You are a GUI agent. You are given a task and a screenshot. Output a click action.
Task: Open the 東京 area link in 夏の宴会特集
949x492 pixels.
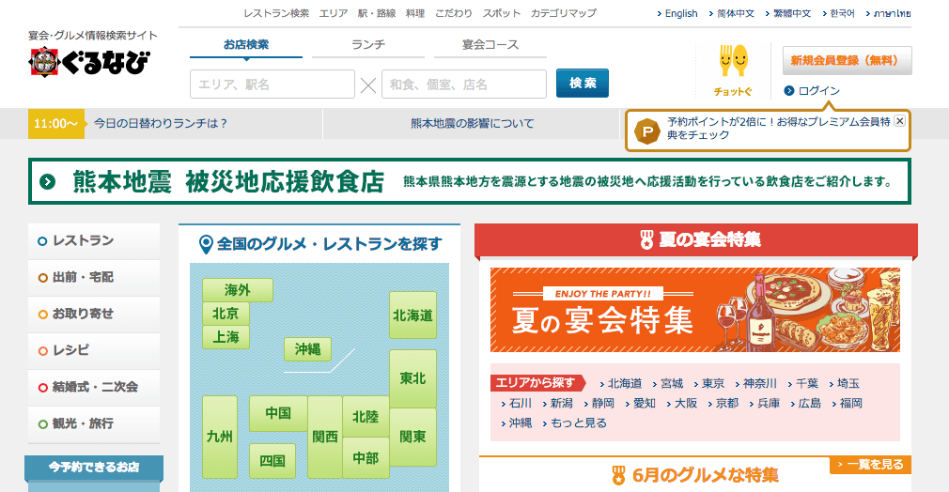click(x=713, y=384)
